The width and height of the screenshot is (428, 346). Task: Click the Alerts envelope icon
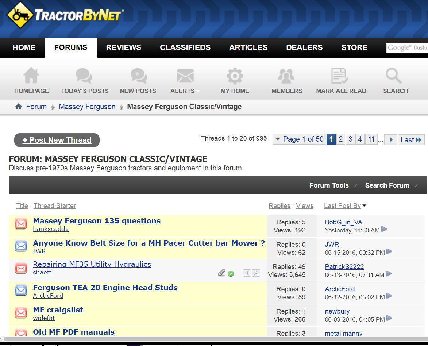pos(185,76)
